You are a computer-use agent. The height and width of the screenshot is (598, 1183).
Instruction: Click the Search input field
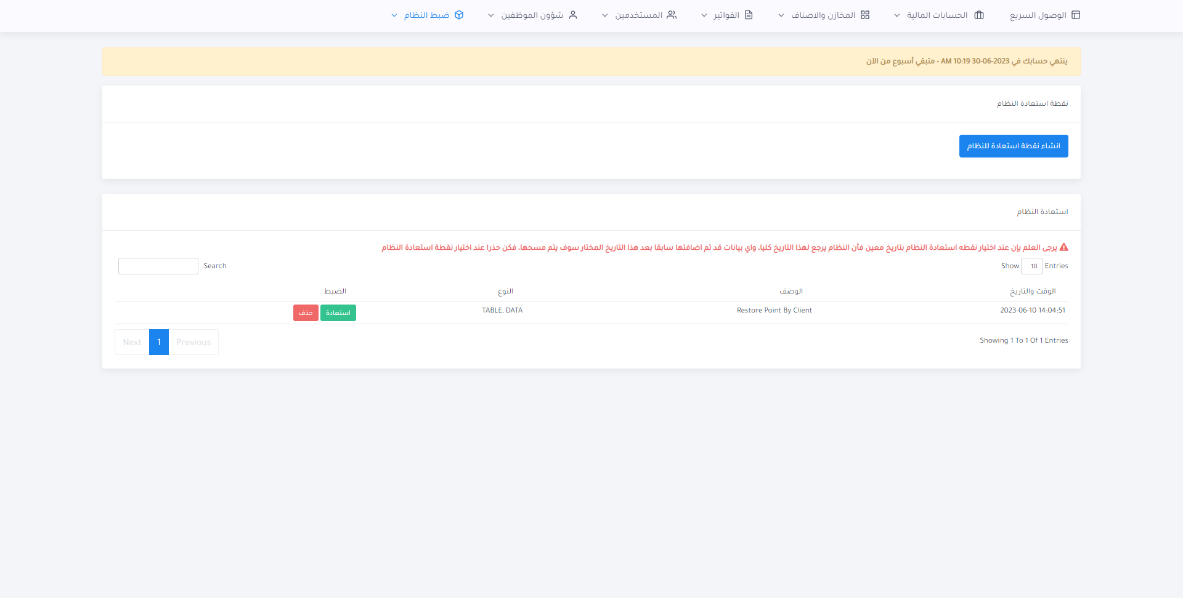(x=158, y=266)
